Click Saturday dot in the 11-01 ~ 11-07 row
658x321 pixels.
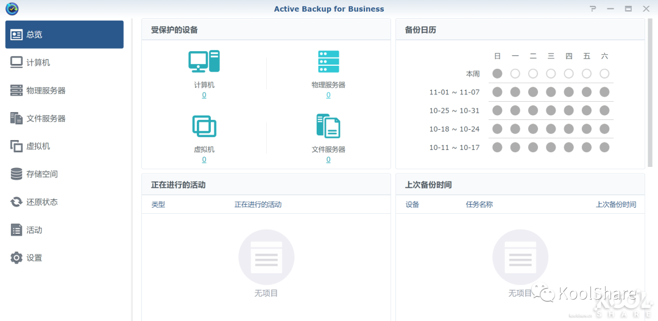604,92
